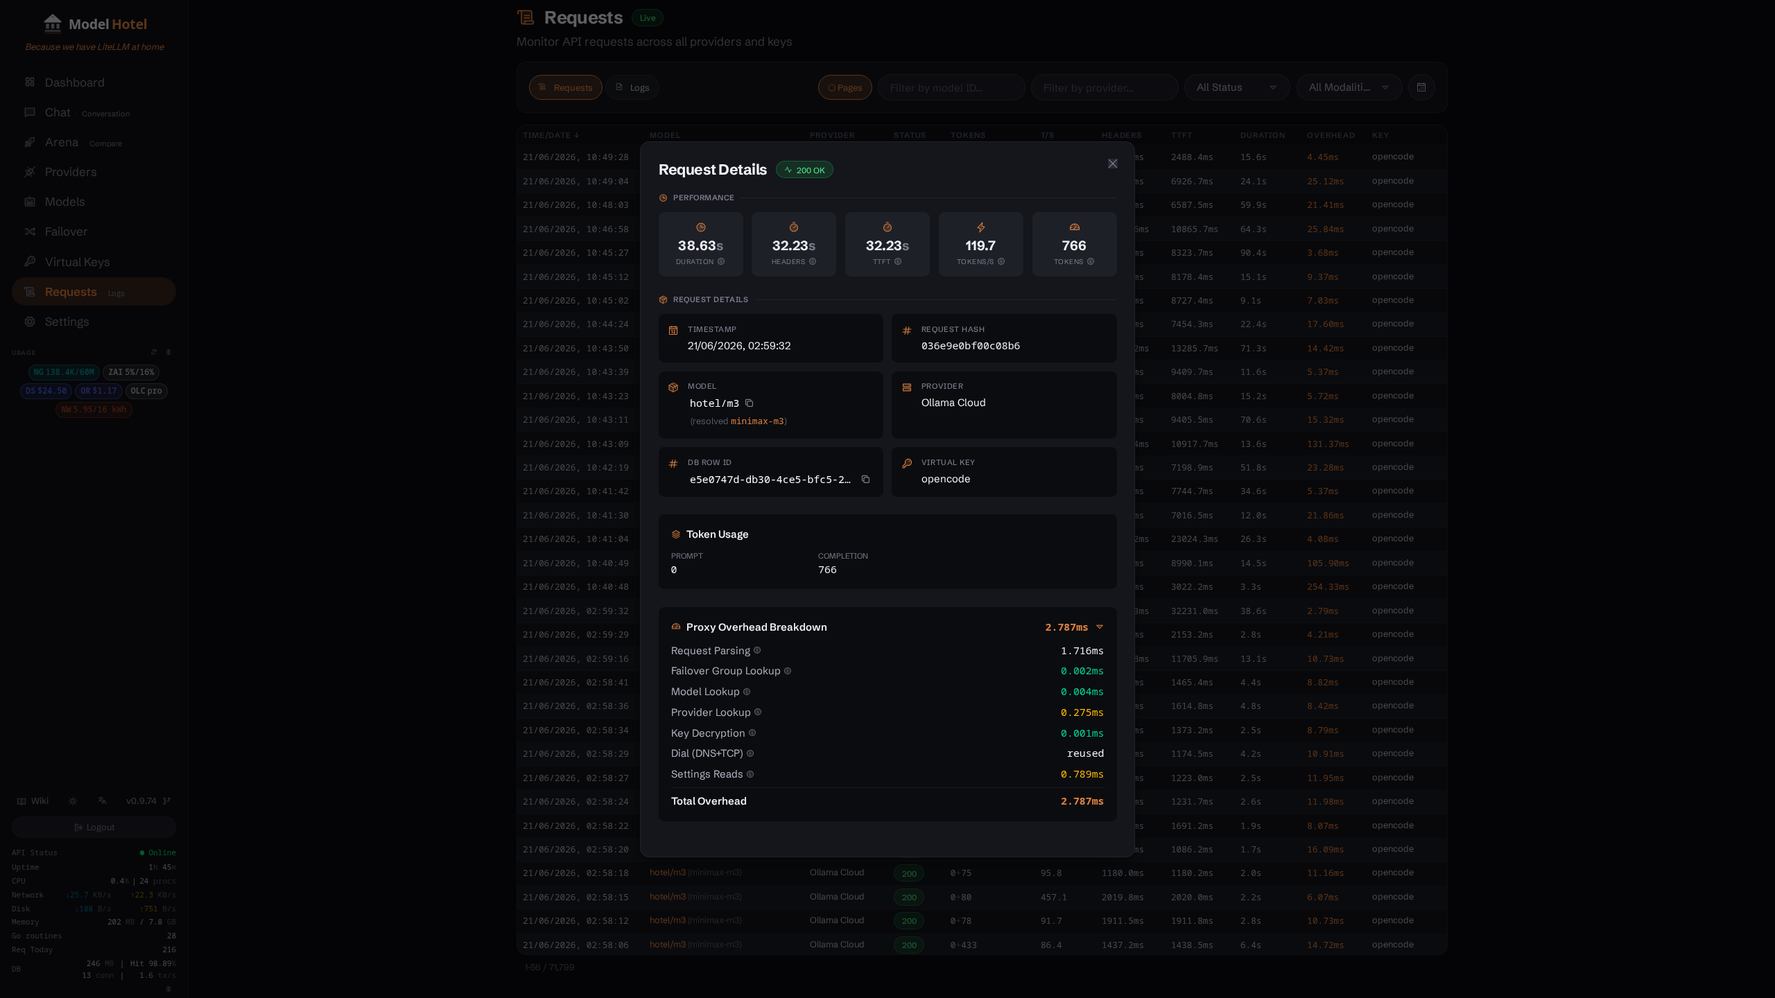Select the request hash 036e9e0bf00c08b6
Image resolution: width=1775 pixels, height=998 pixels.
coord(970,346)
